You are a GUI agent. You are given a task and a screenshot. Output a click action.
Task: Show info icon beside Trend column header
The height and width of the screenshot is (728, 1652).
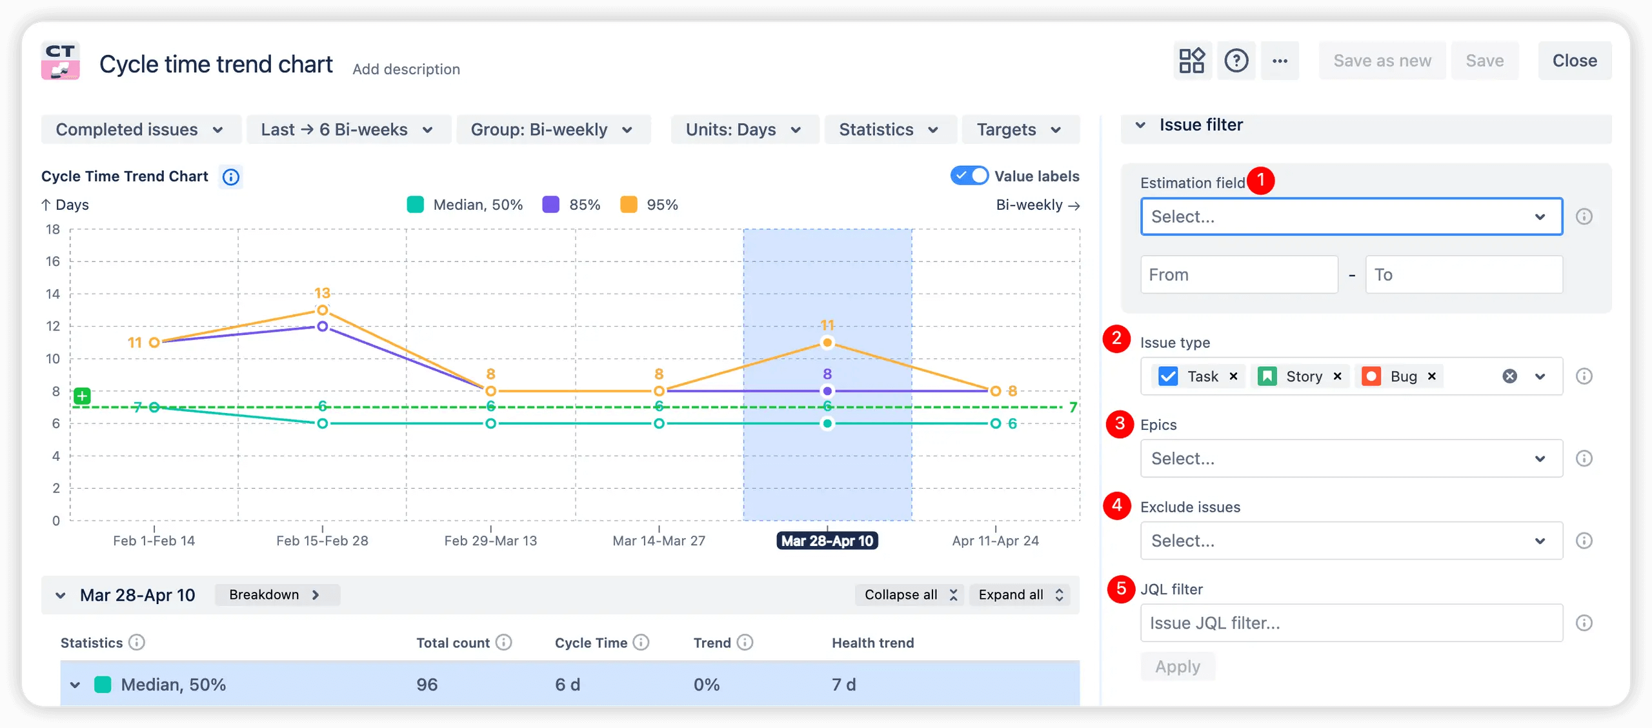point(745,642)
